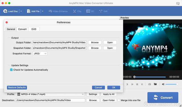Image resolution: width=182 pixels, height=107 pixels.
Task: Open feedback chat icon in title bar
Action: point(178,3)
